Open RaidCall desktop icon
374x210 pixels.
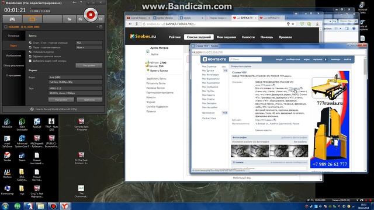[37, 123]
